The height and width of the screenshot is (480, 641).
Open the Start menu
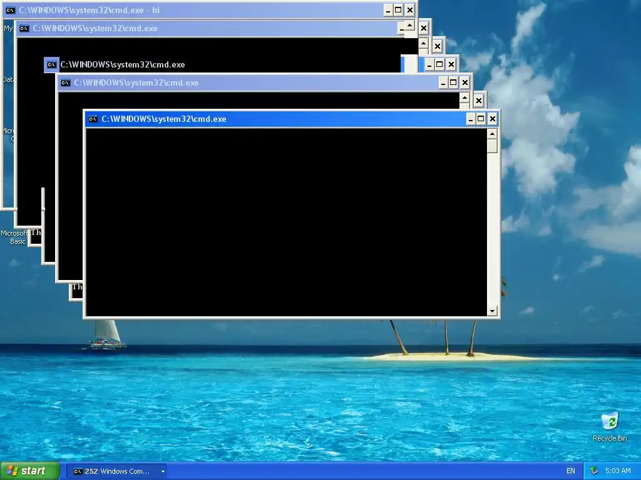30,471
